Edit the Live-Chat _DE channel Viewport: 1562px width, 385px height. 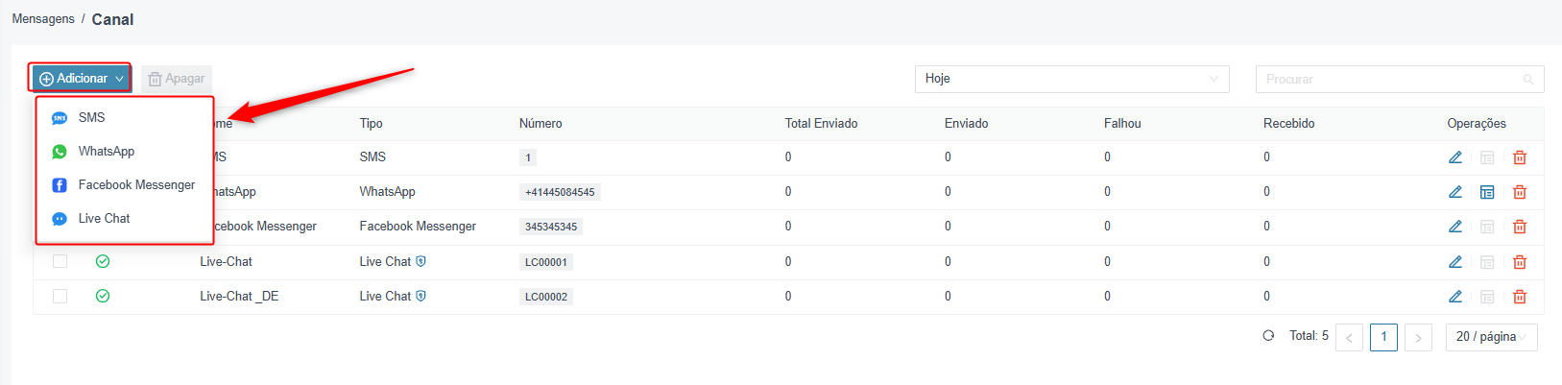[1455, 297]
